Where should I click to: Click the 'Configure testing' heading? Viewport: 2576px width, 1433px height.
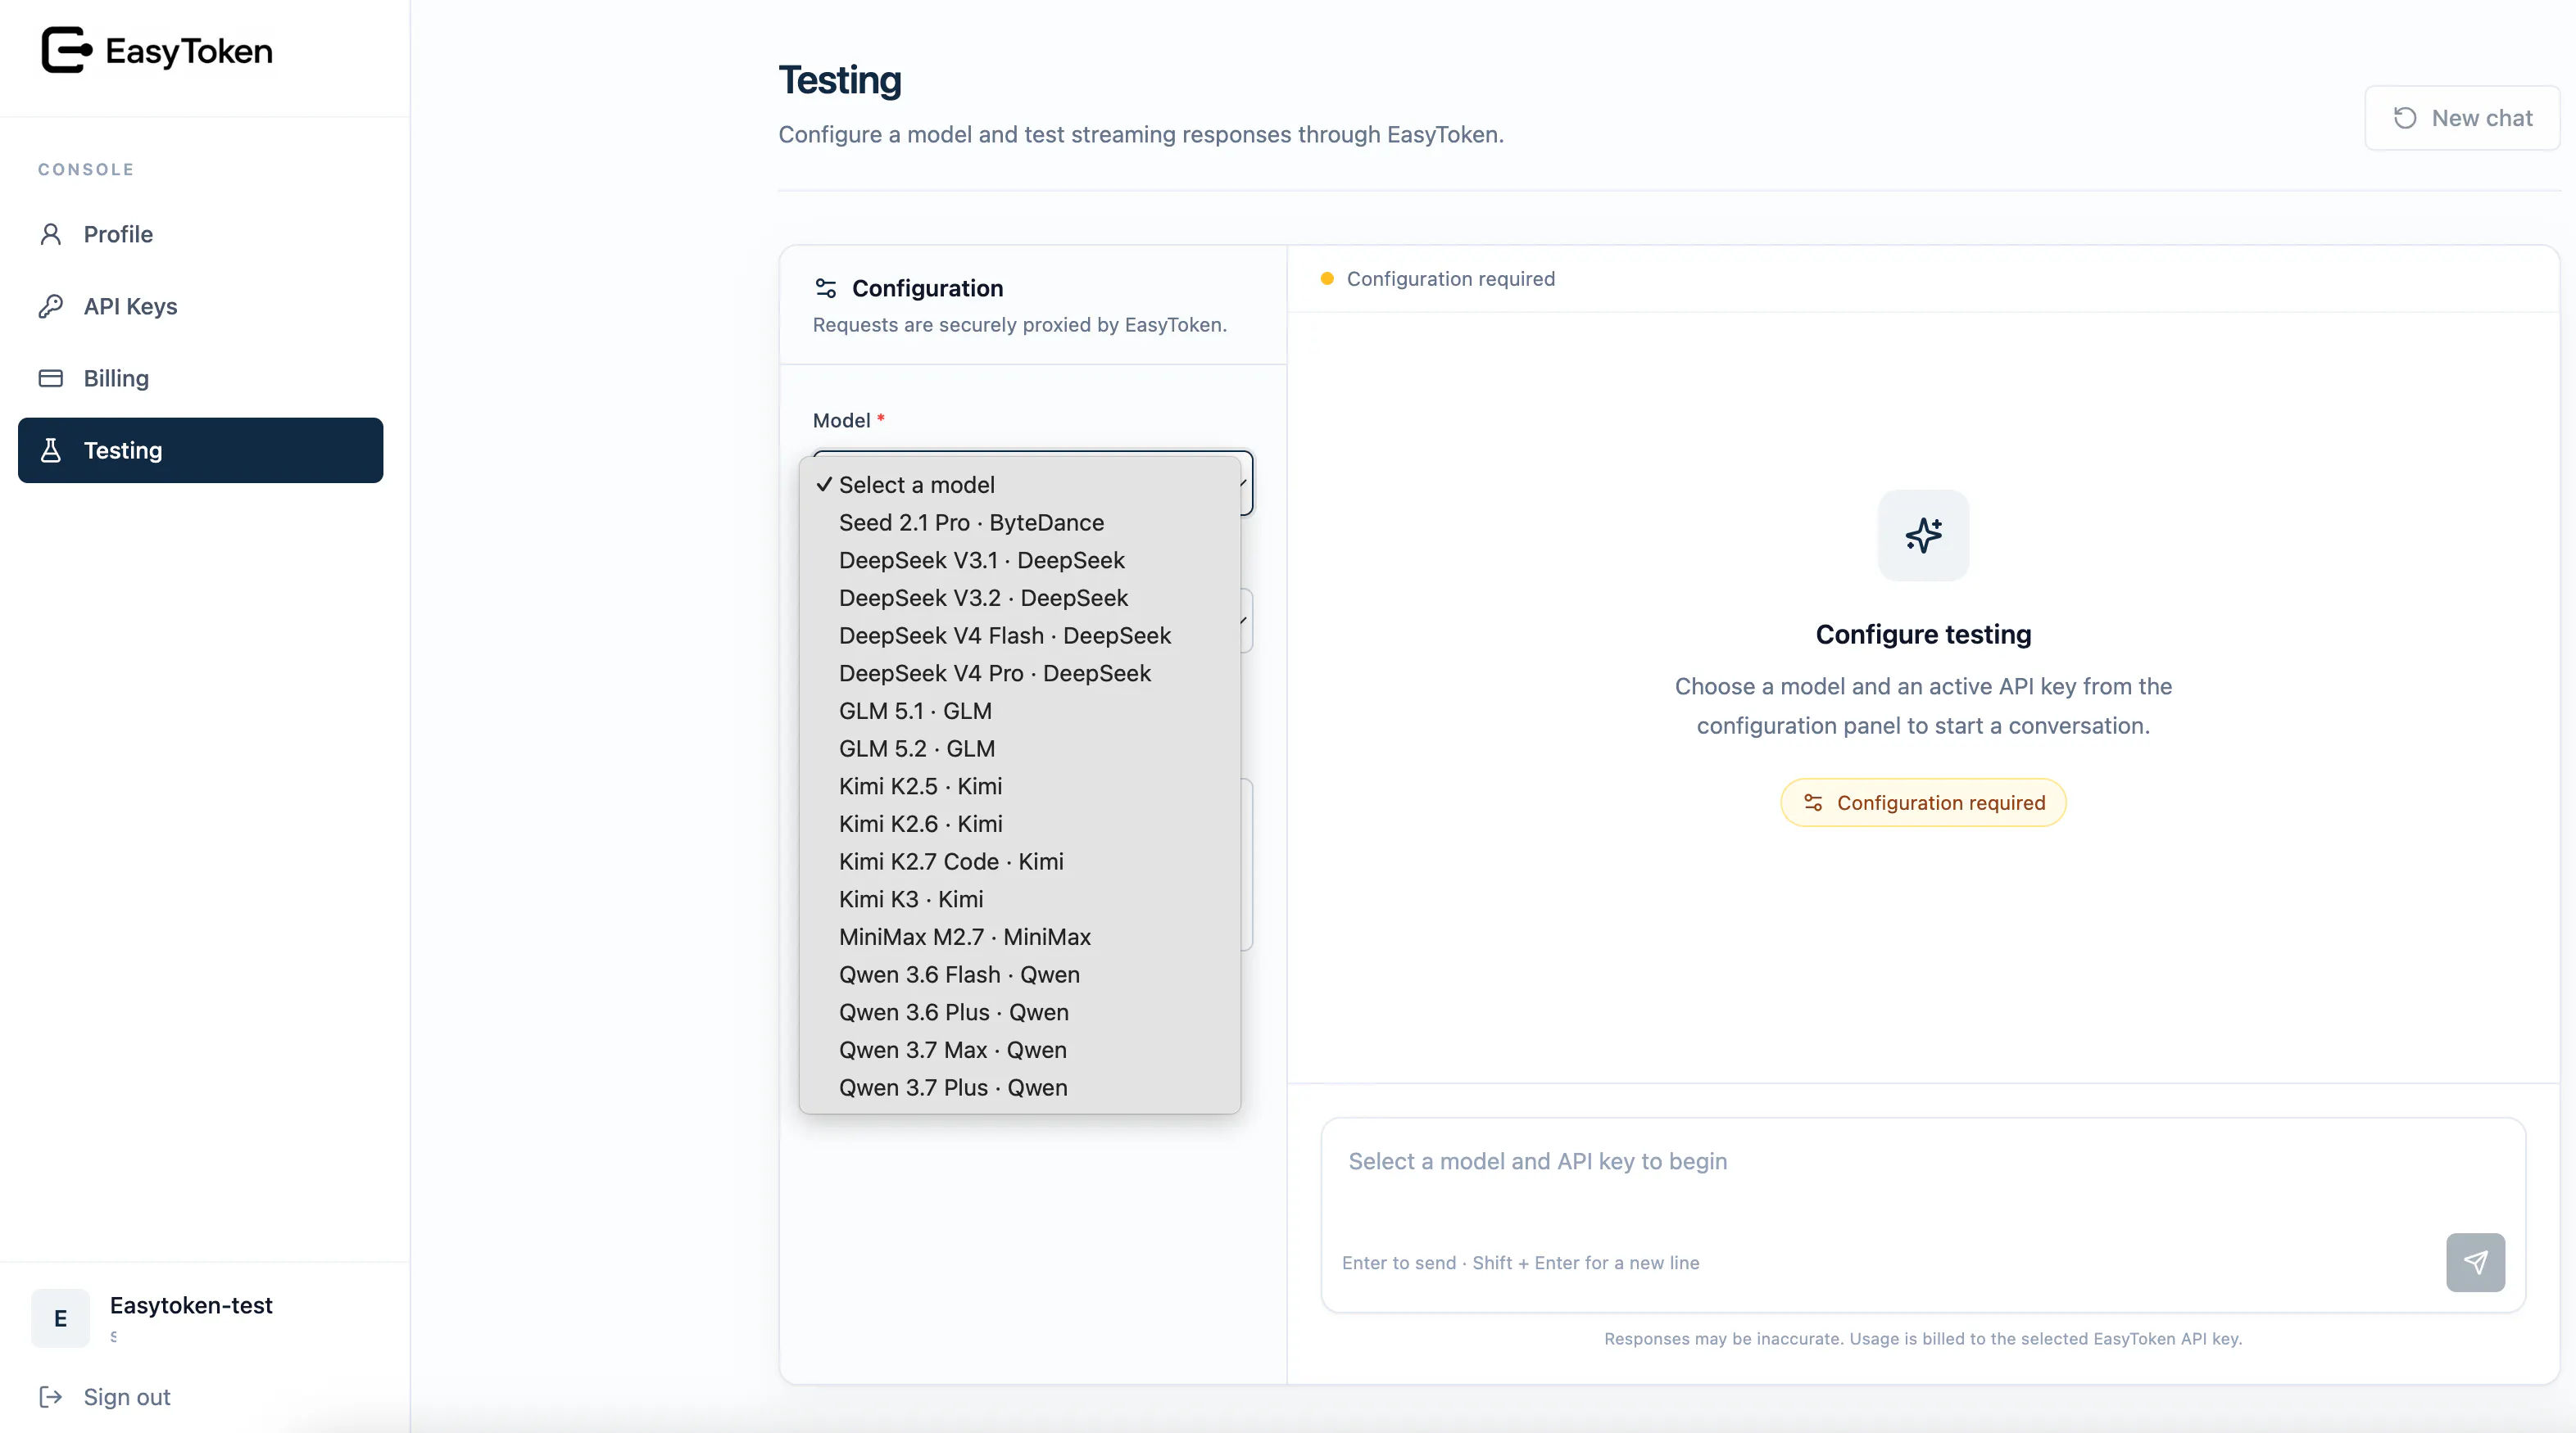(1923, 634)
